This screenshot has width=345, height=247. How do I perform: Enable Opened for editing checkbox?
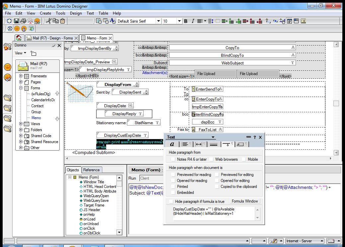click(x=217, y=181)
